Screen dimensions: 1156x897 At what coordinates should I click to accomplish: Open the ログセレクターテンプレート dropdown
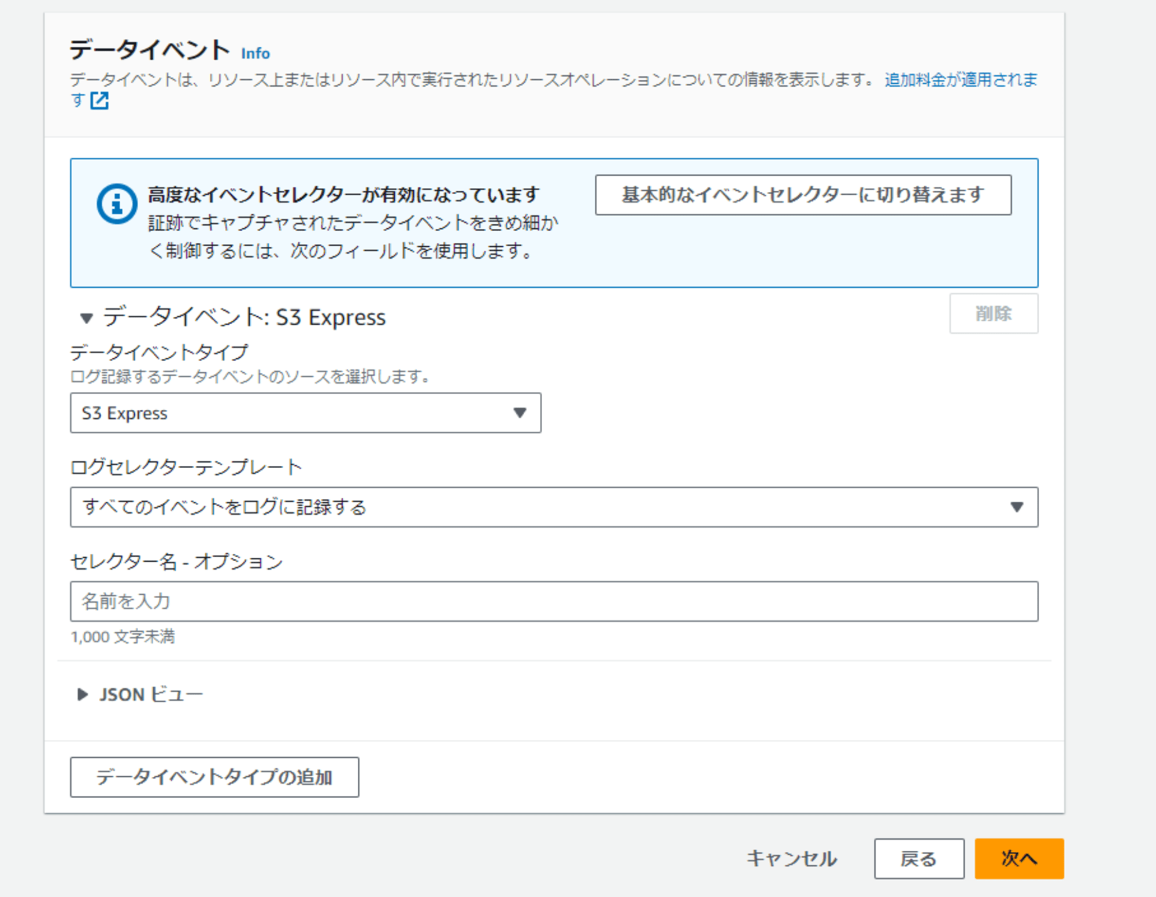[554, 507]
